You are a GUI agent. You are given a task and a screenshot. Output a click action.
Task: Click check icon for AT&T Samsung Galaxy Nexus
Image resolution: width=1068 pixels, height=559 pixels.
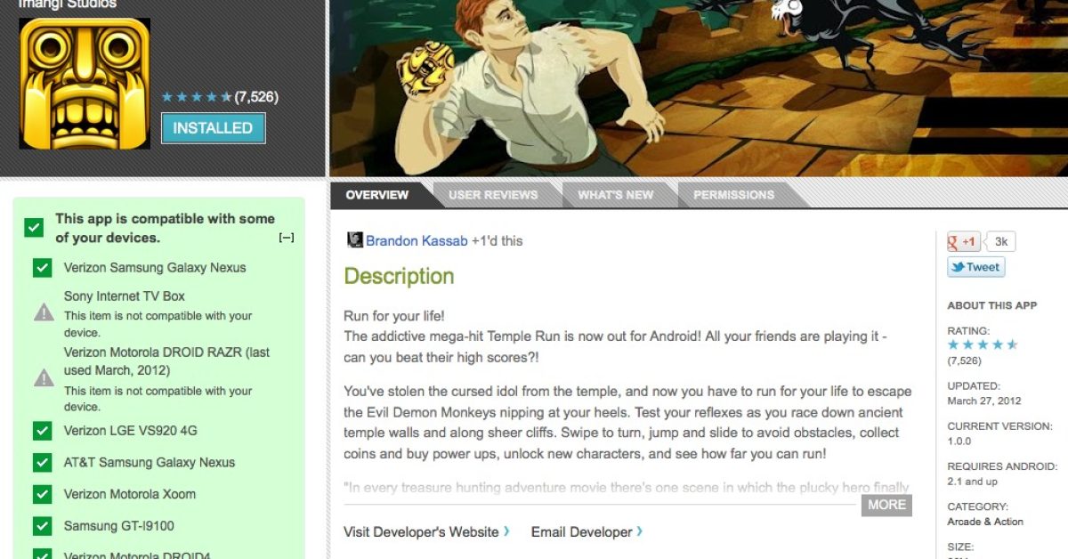(42, 463)
